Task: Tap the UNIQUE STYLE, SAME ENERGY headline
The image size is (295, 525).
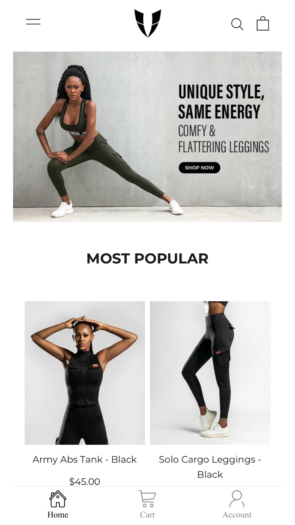Action: tap(221, 102)
